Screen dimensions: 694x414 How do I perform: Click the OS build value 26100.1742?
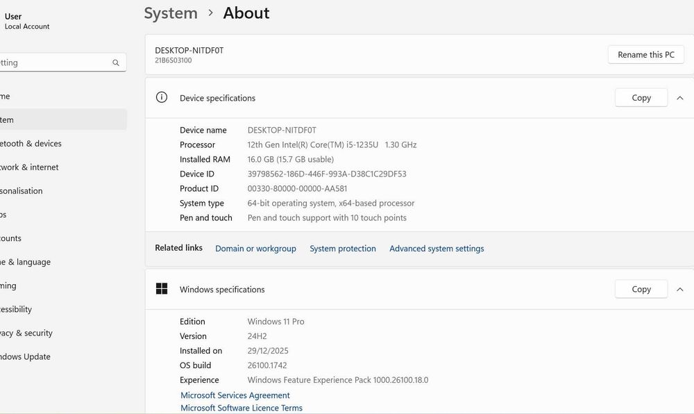click(267, 365)
